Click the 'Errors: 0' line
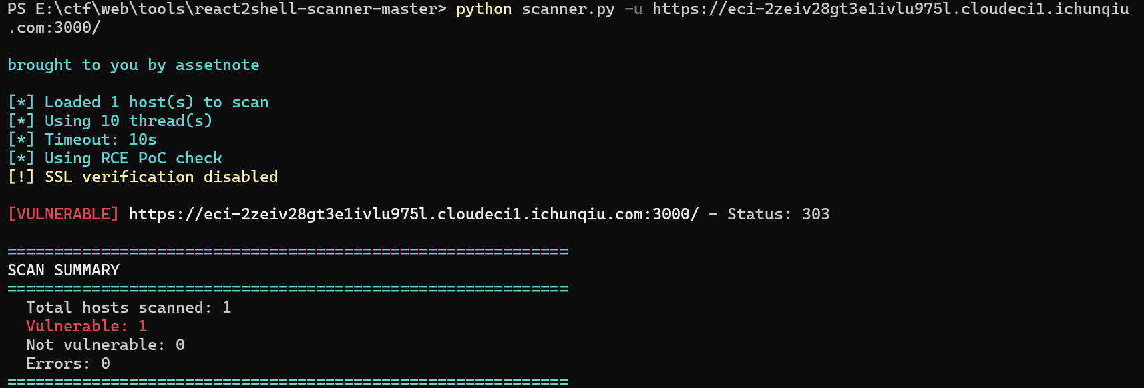1144x388 pixels. pyautogui.click(x=67, y=363)
